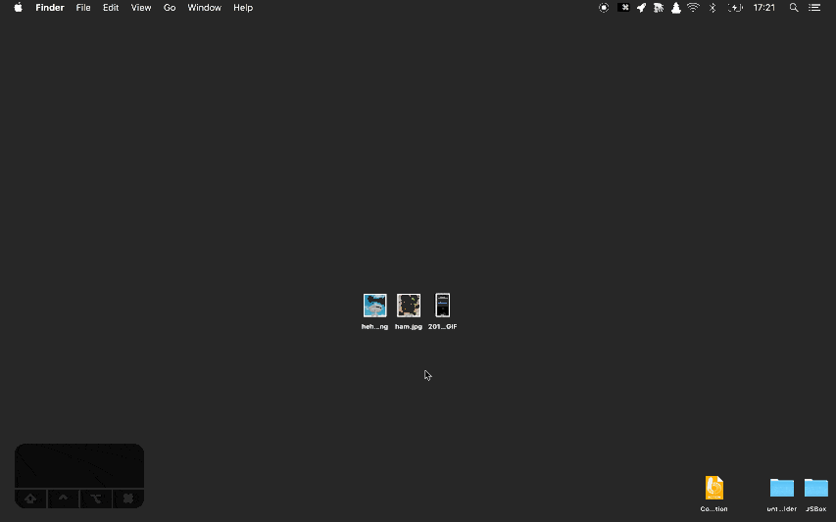836x522 pixels.
Task: Click the Command key in key overlay
Action: (128, 498)
